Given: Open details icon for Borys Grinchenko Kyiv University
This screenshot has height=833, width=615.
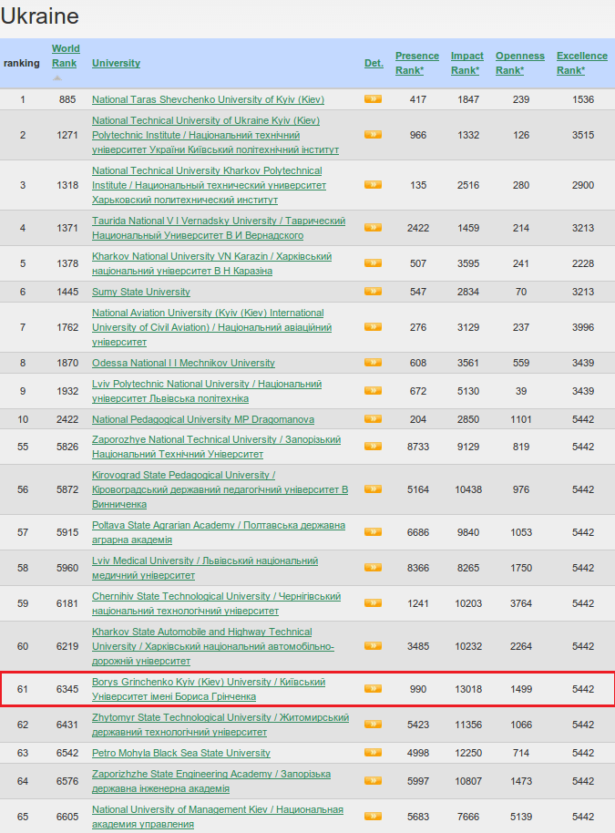Looking at the screenshot, I should tap(373, 688).
